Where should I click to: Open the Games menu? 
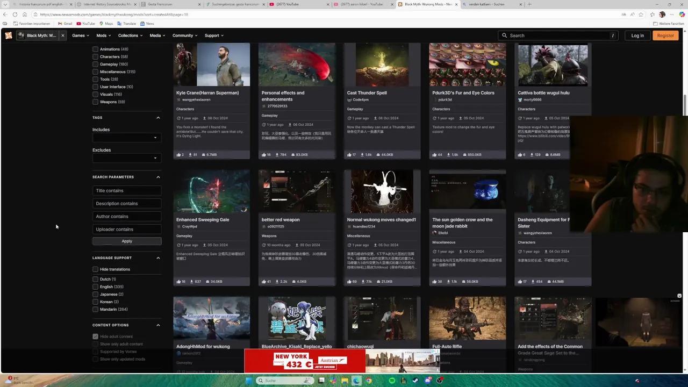(81, 35)
